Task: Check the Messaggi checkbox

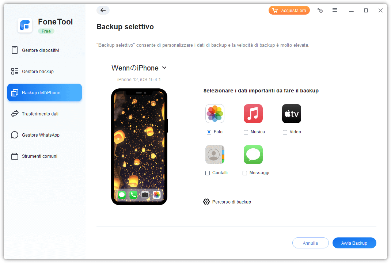Action: pyautogui.click(x=245, y=173)
